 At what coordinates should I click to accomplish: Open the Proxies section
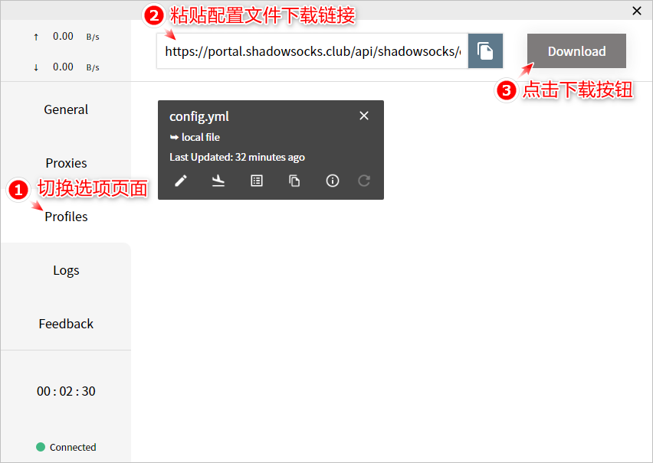(x=66, y=163)
